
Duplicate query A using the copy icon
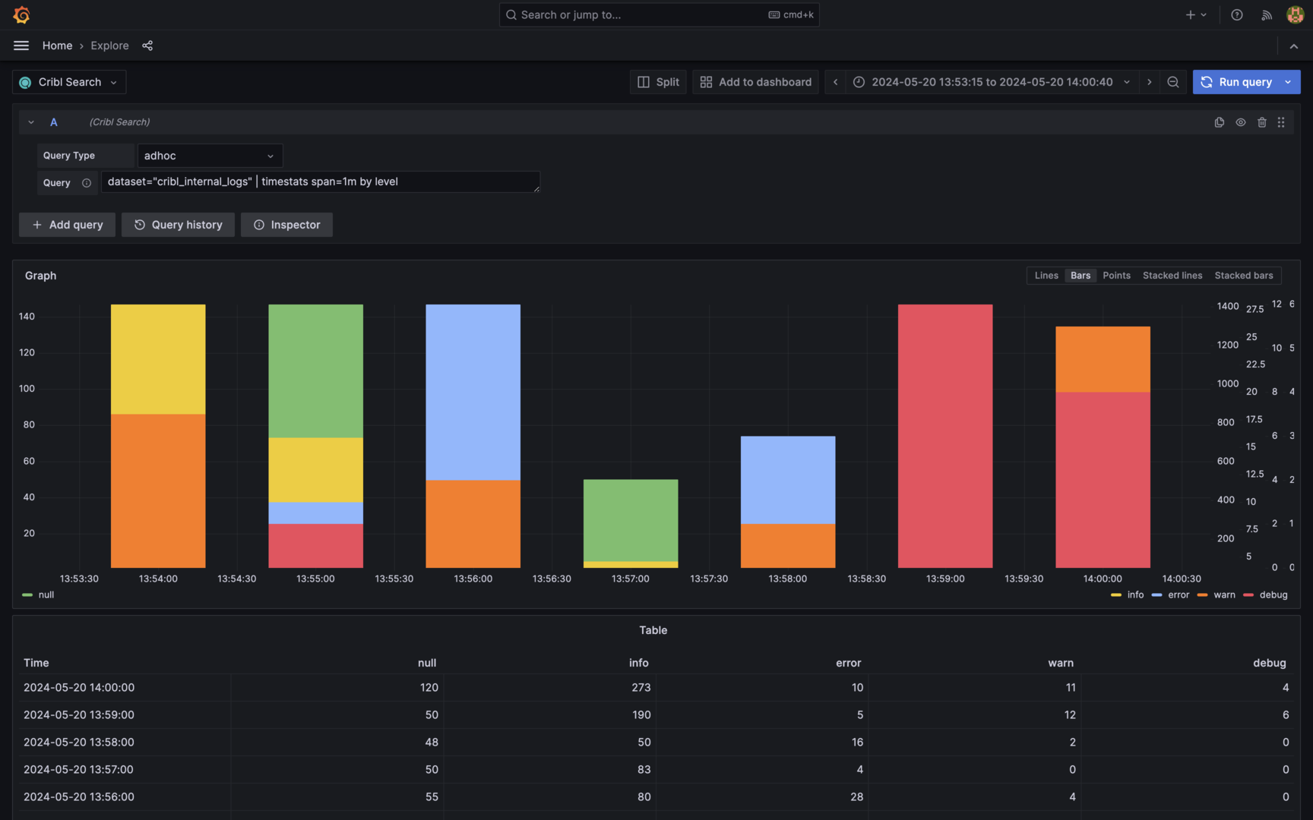point(1219,121)
